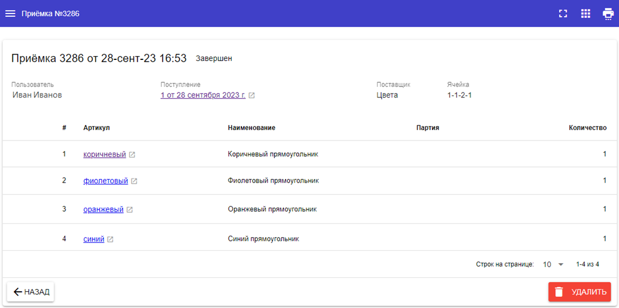The height and width of the screenshot is (308, 619).
Task: Open the hamburger navigation menu
Action: click(10, 13)
